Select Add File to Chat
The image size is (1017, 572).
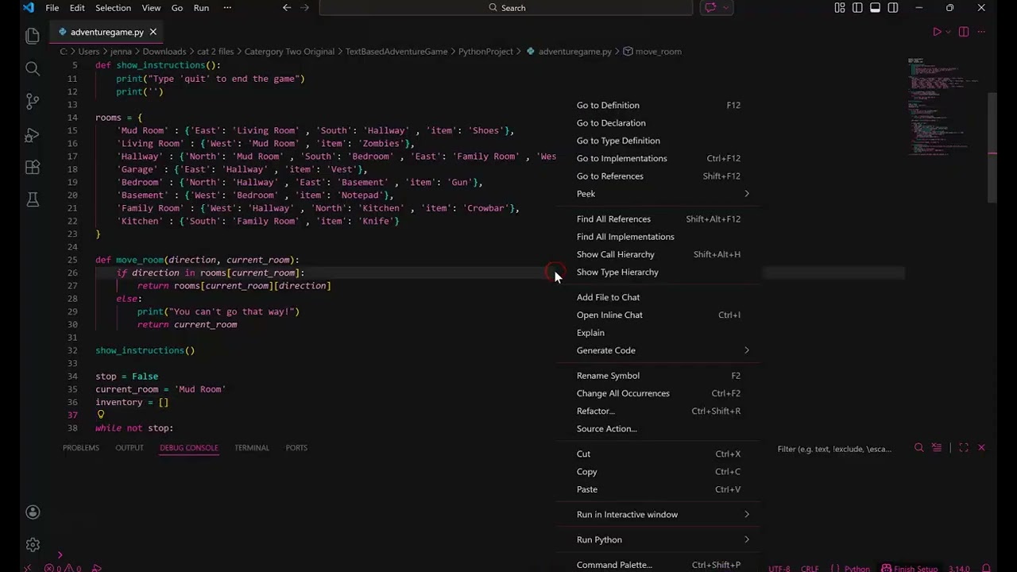coord(659,297)
